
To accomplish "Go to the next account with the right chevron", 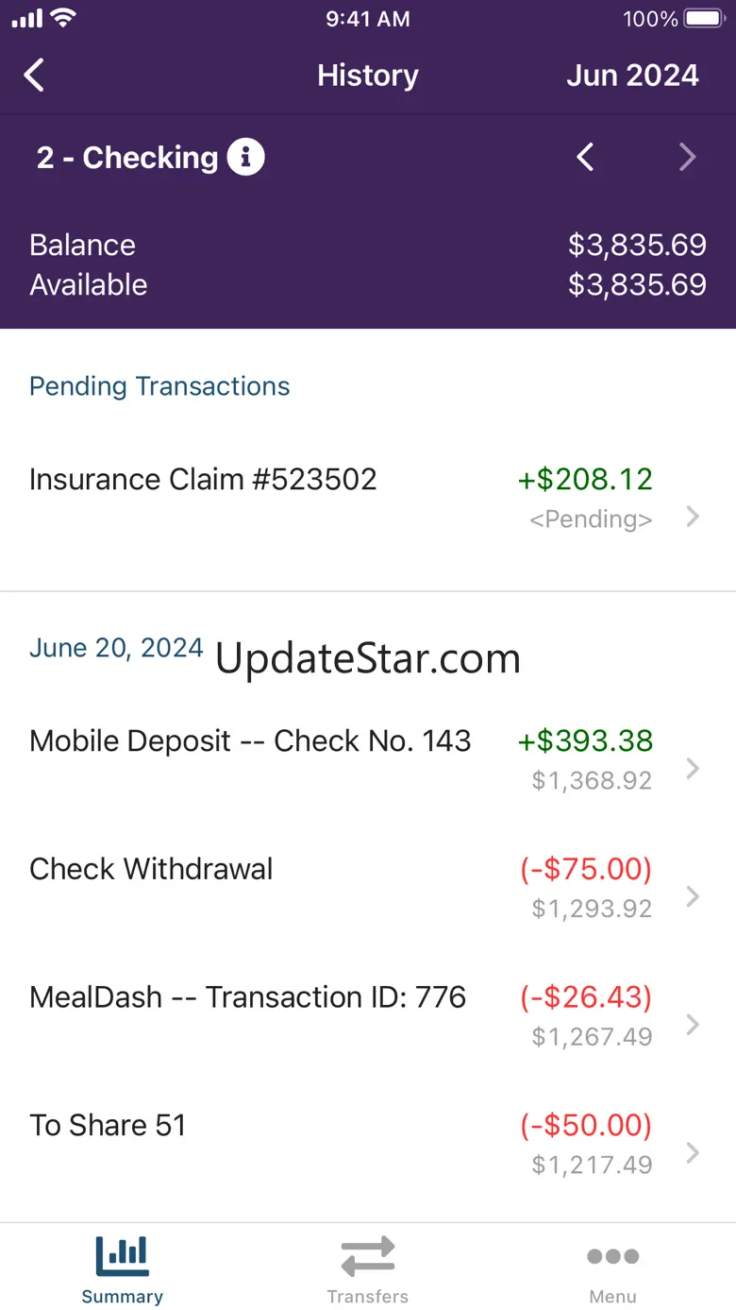I will 688,157.
